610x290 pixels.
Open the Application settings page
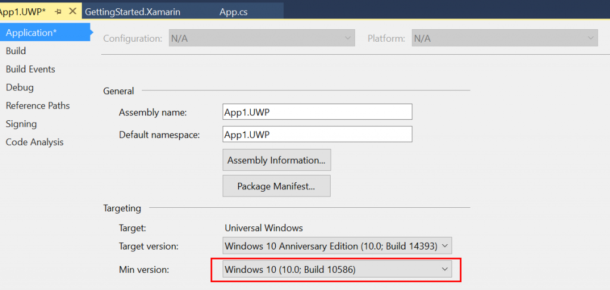click(x=44, y=33)
